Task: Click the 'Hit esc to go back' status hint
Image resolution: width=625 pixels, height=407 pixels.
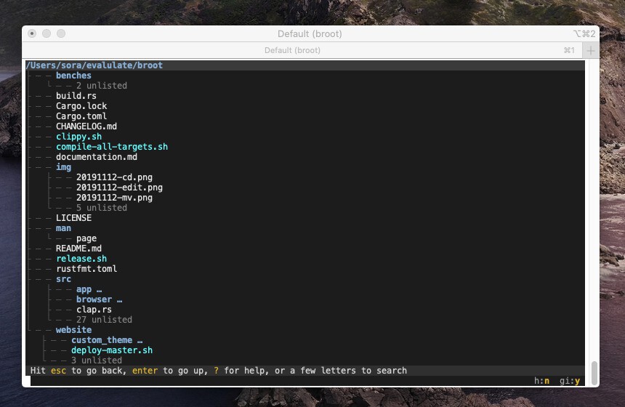Action: click(x=219, y=371)
